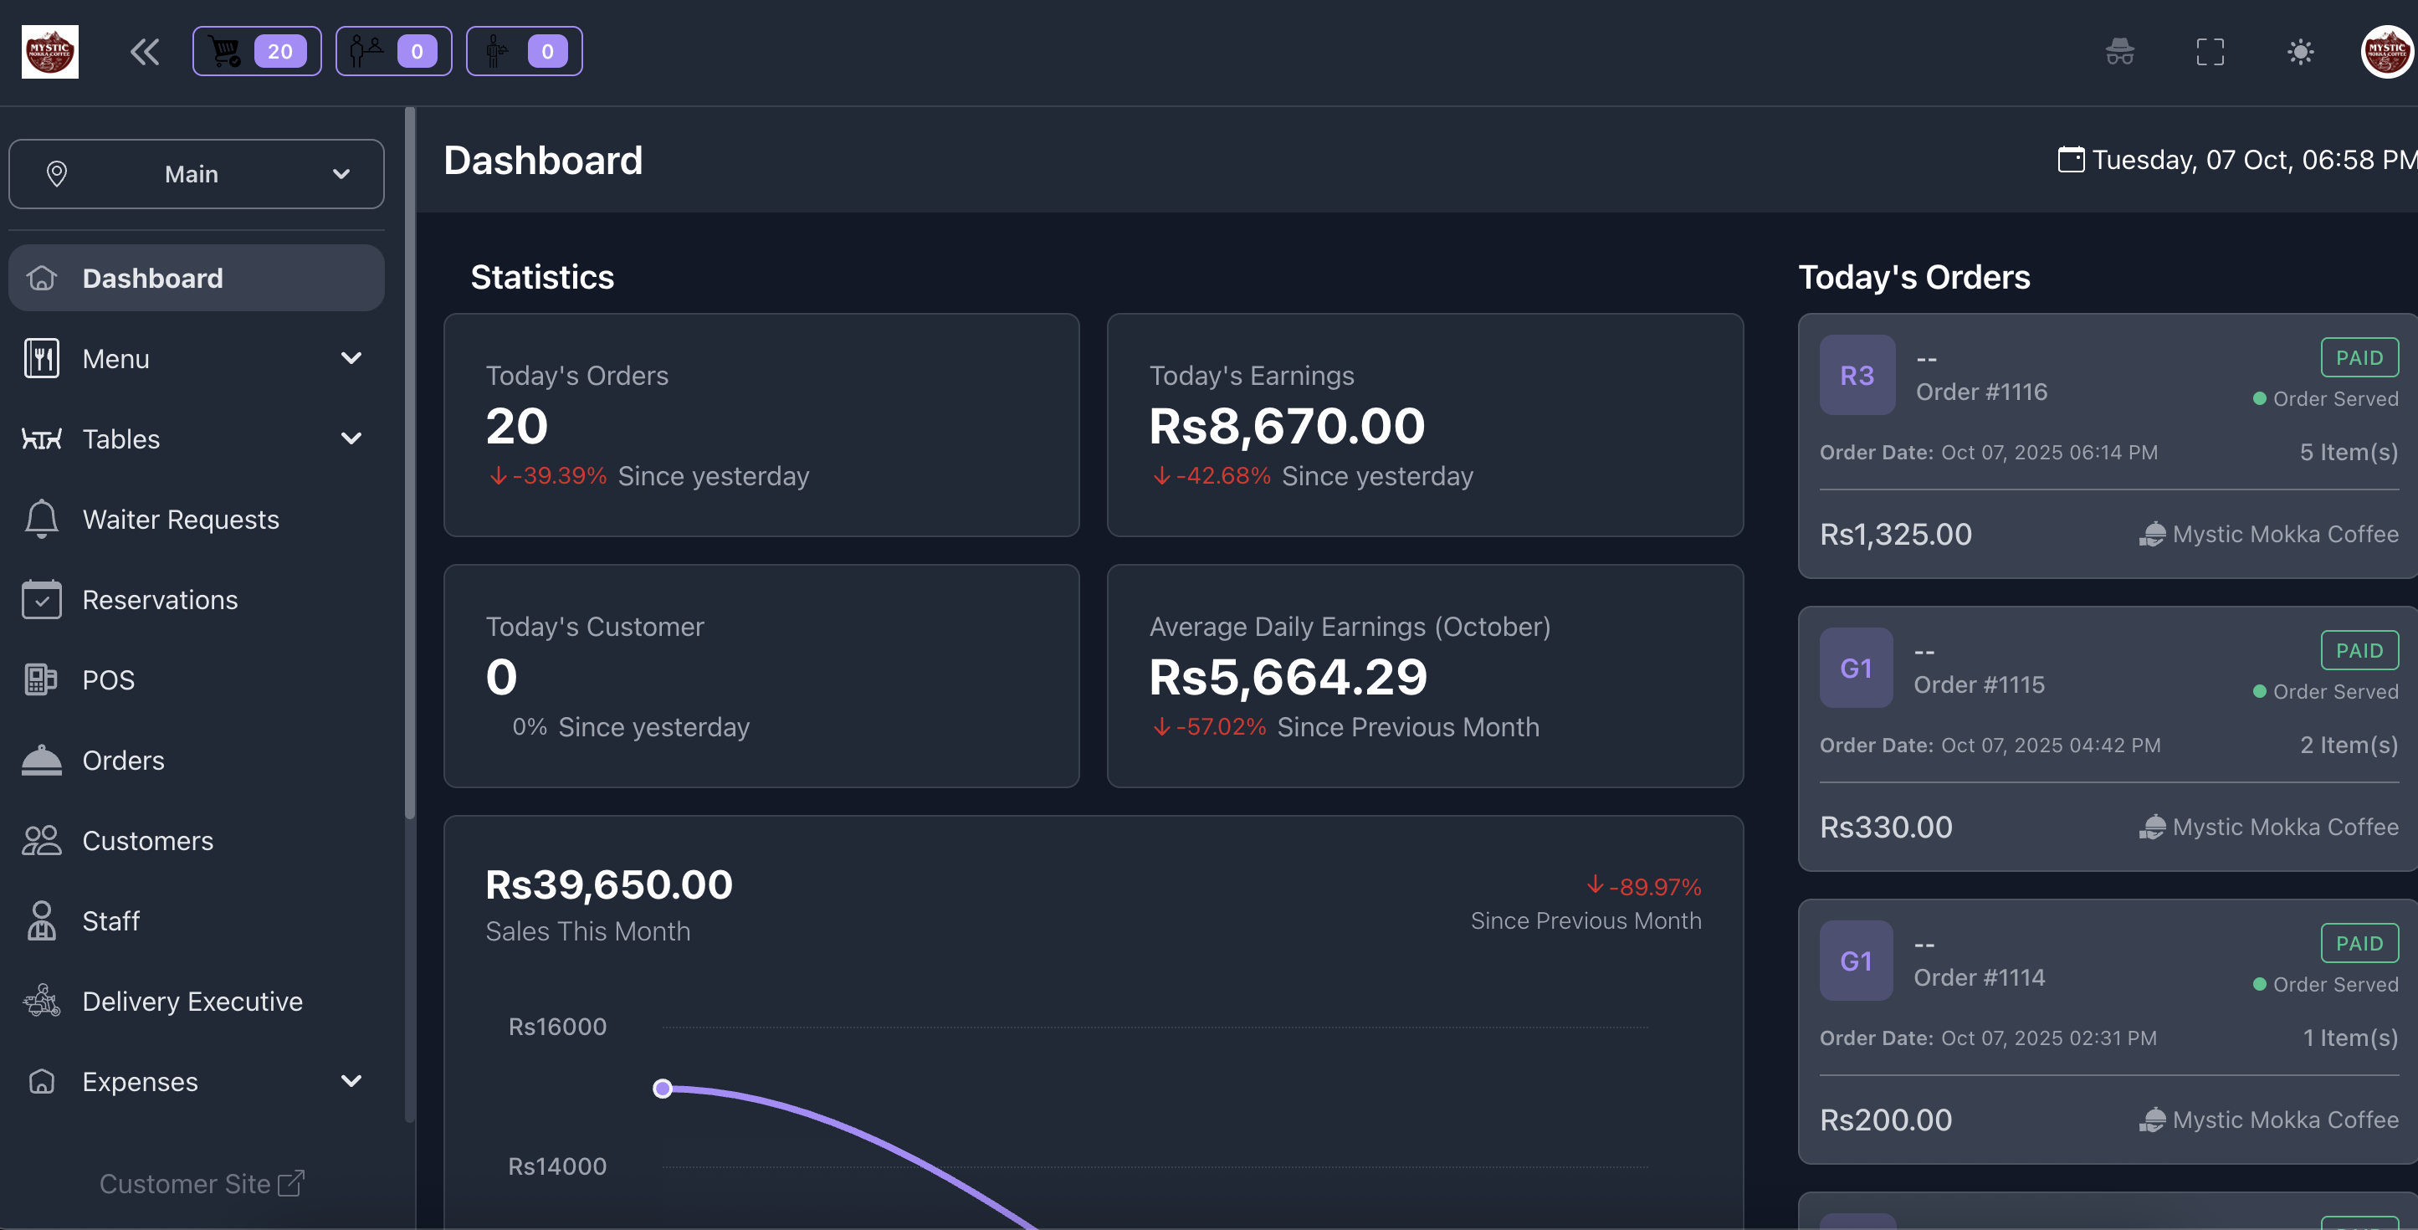Open the Delivery Executive sidebar item
The image size is (2418, 1230).
pyautogui.click(x=192, y=1001)
